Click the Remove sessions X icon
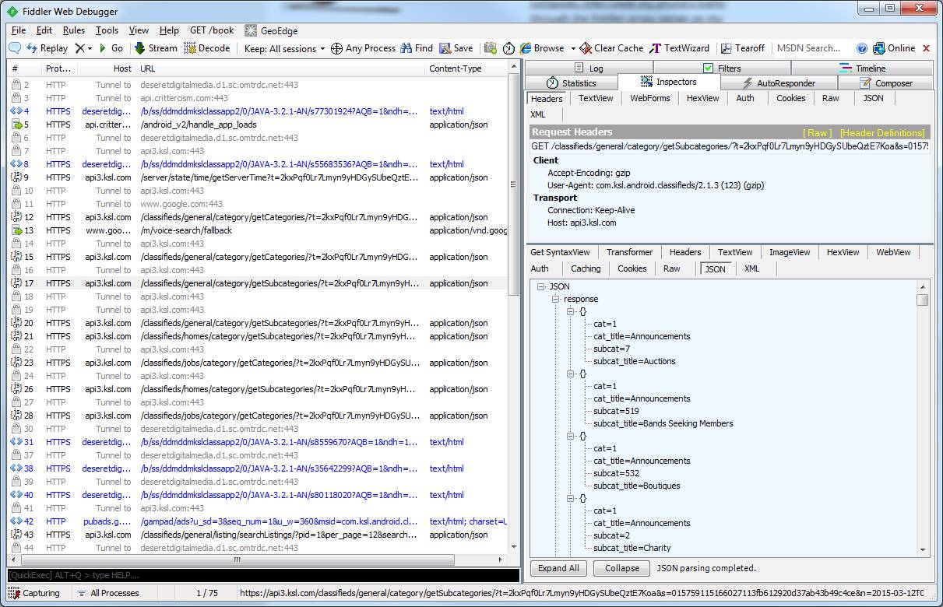This screenshot has width=943, height=607. pyautogui.click(x=79, y=48)
